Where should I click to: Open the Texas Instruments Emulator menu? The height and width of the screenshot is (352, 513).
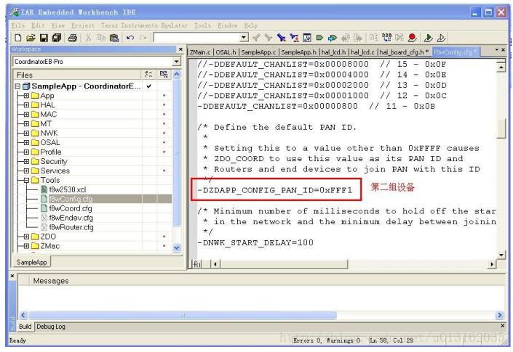[144, 25]
